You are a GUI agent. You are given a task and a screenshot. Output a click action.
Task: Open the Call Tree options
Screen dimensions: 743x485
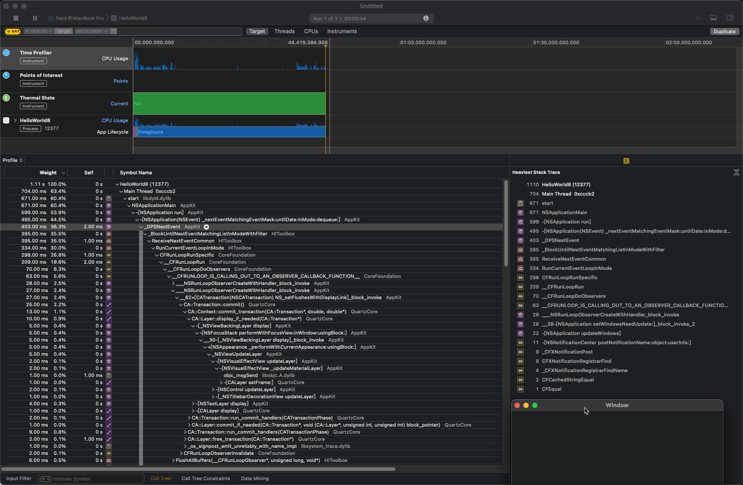click(160, 479)
